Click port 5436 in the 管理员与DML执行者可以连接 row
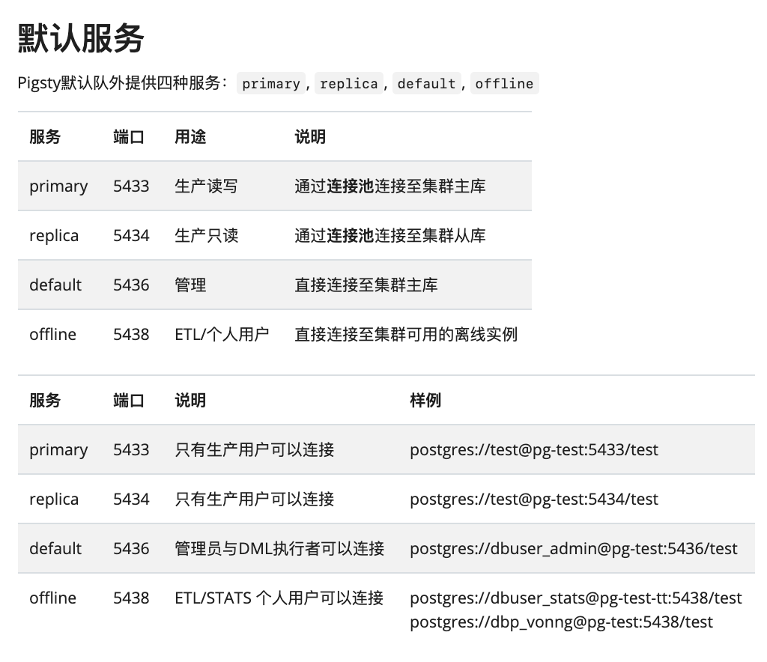This screenshot has width=767, height=662. coord(131,548)
